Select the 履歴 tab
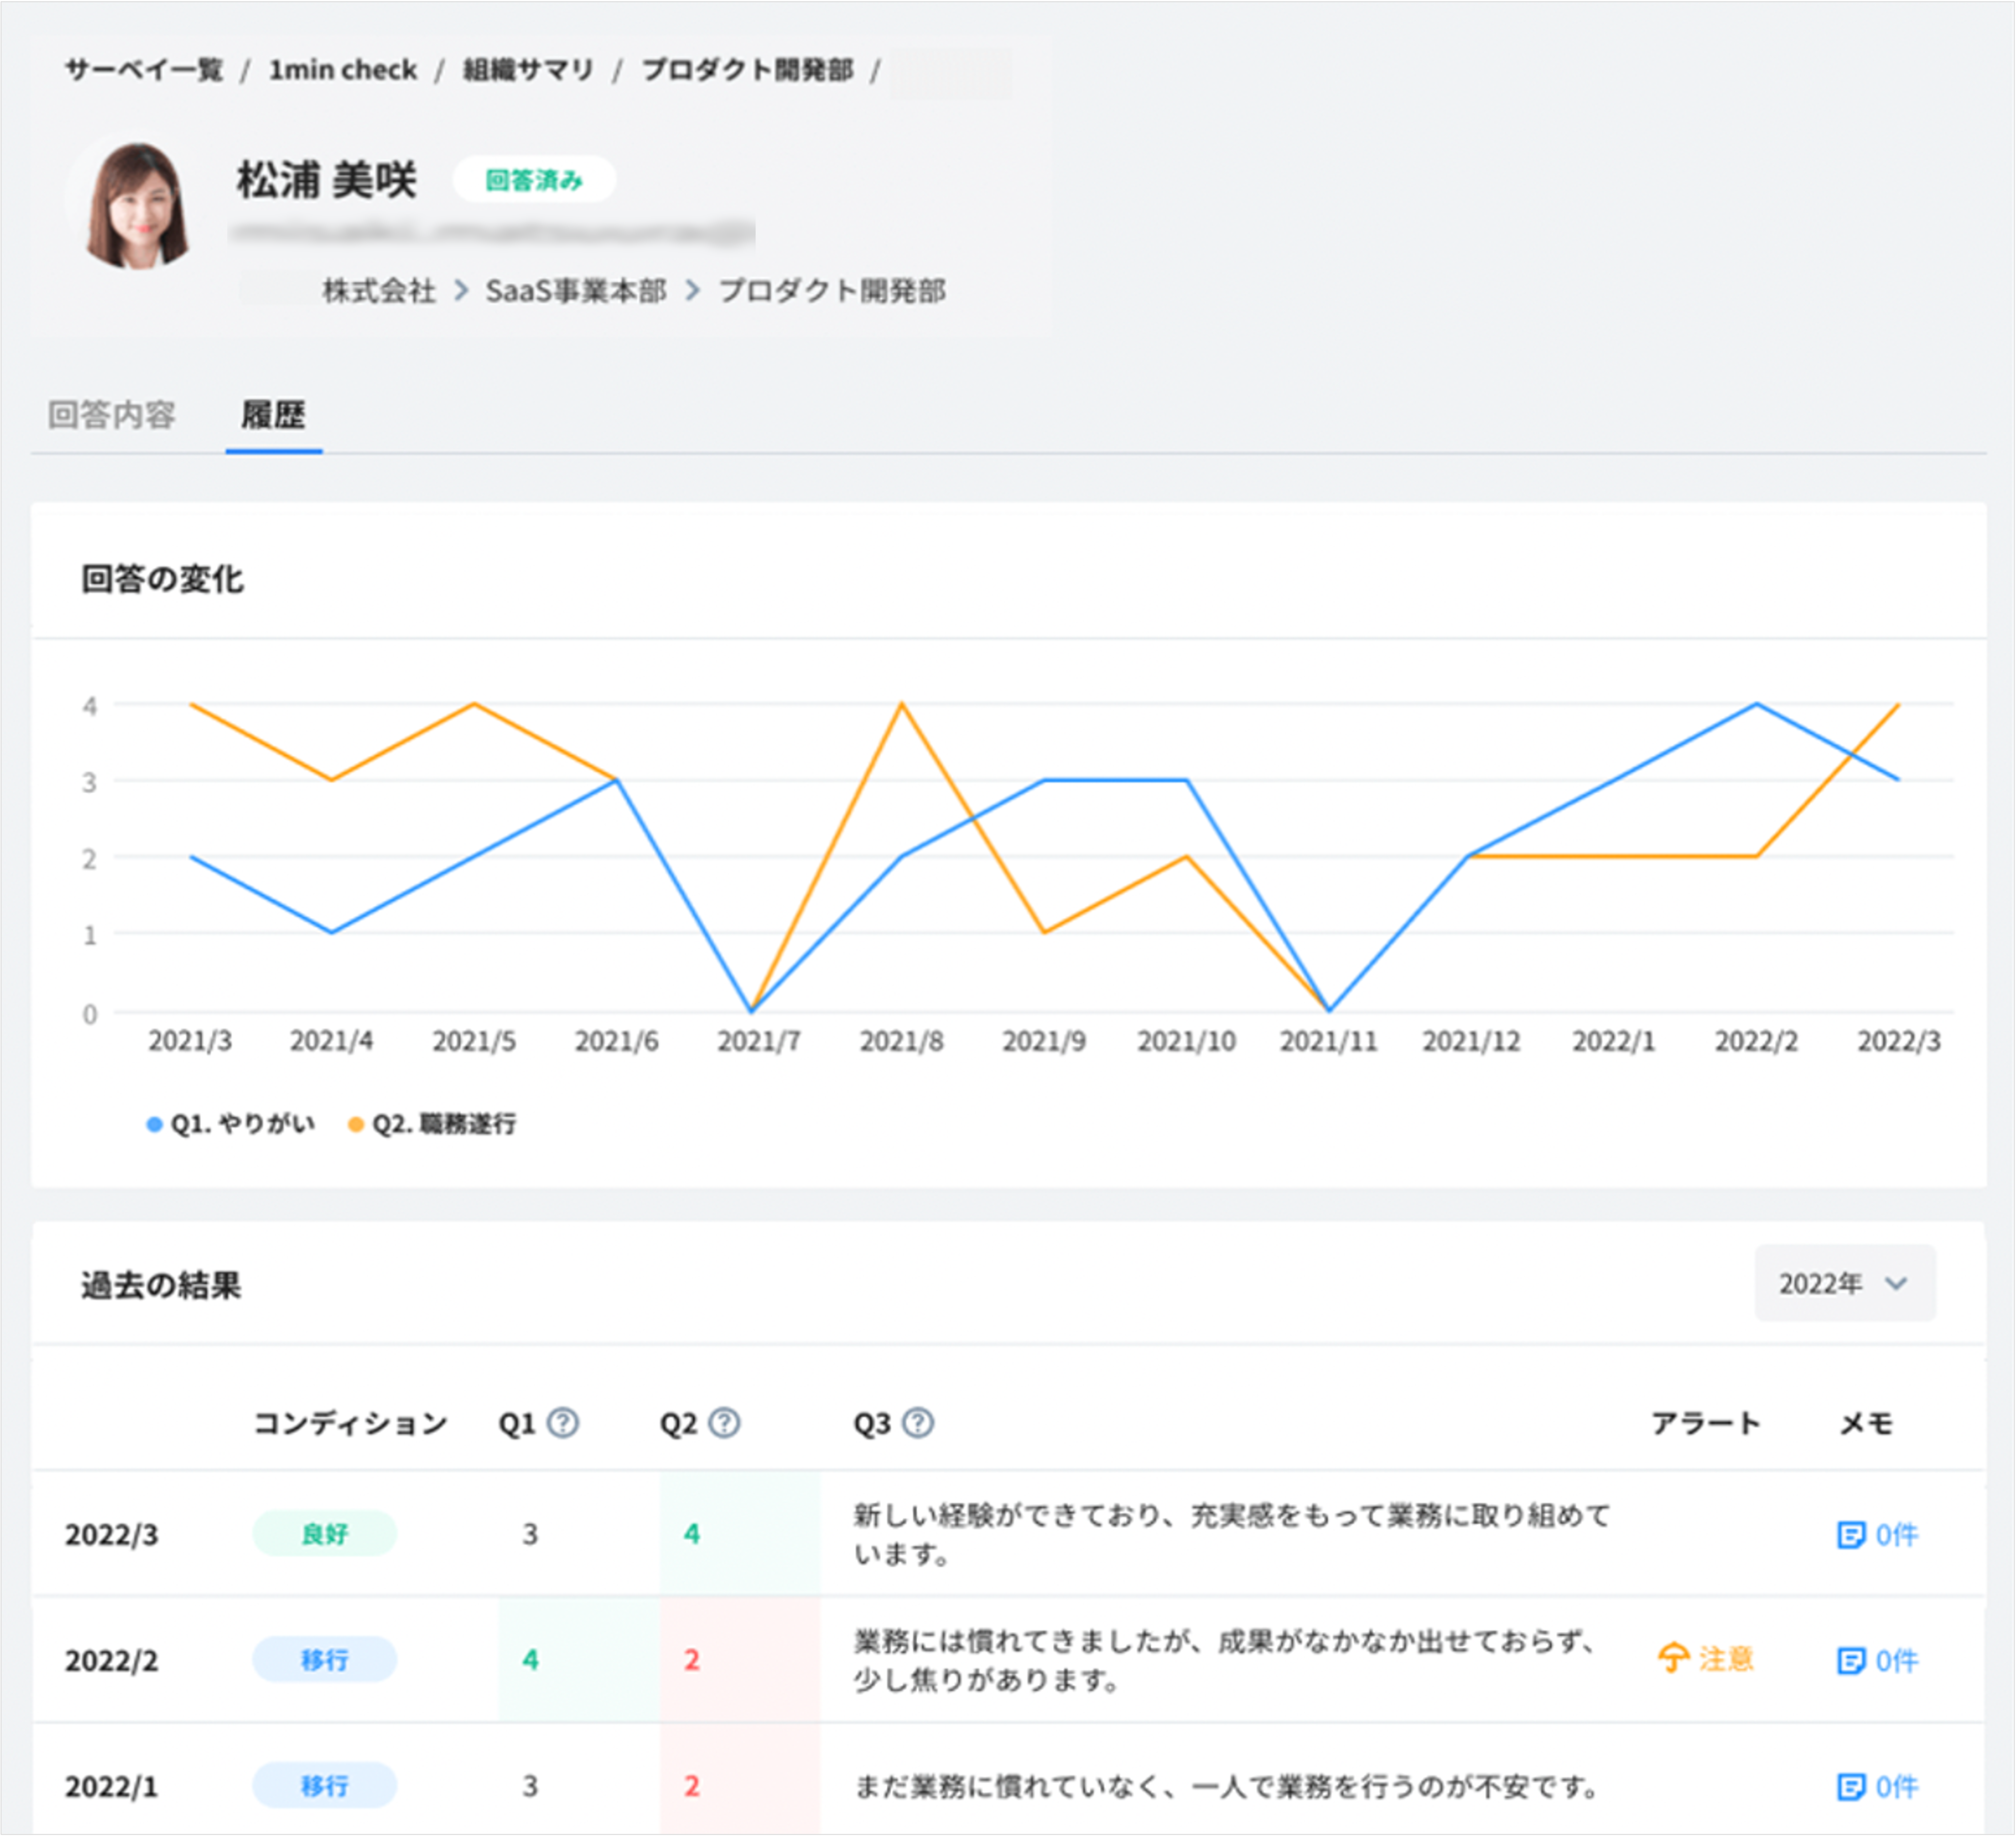The width and height of the screenshot is (2016, 1837). pos(273,414)
